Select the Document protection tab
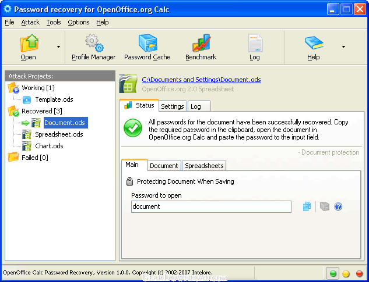 tap(164, 166)
